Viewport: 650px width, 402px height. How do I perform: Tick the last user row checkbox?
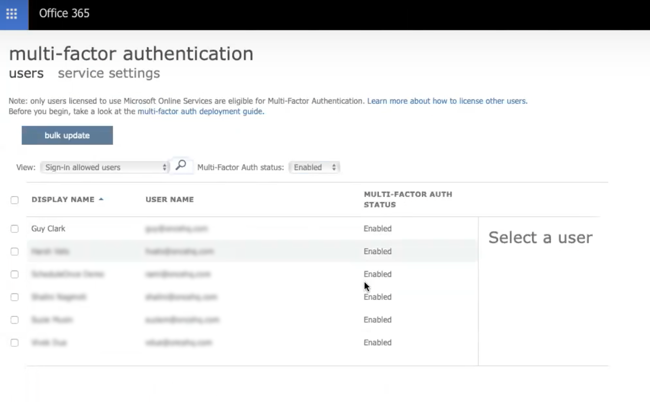[x=15, y=343]
